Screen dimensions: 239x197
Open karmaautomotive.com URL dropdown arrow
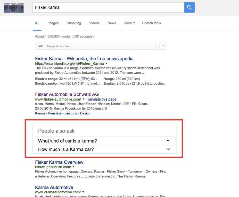coord(83,192)
